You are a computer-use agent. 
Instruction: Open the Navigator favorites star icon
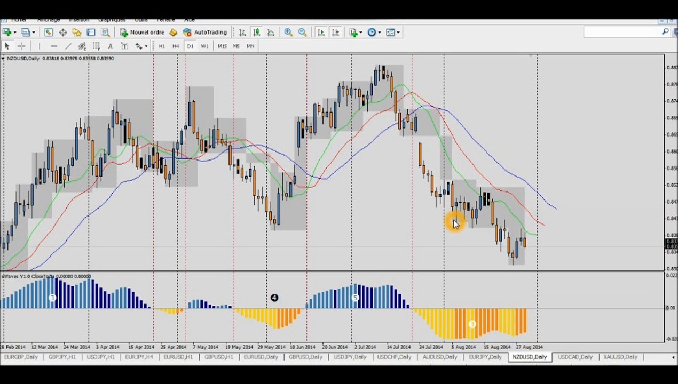coord(76,33)
